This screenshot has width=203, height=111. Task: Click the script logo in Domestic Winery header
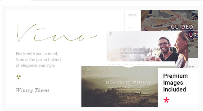(x=128, y=65)
